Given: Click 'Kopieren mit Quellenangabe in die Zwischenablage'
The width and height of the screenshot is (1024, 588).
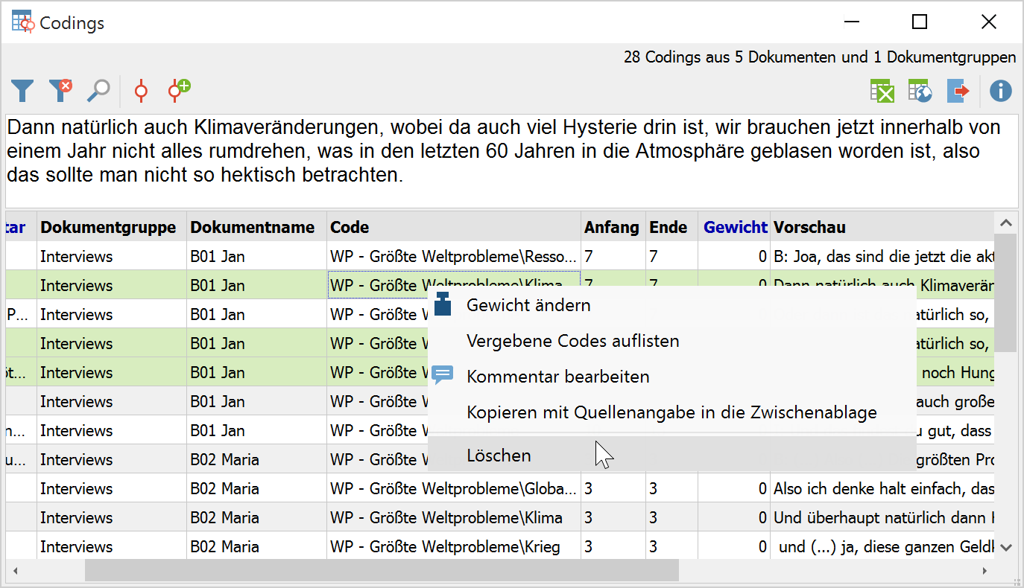Looking at the screenshot, I should 671,412.
